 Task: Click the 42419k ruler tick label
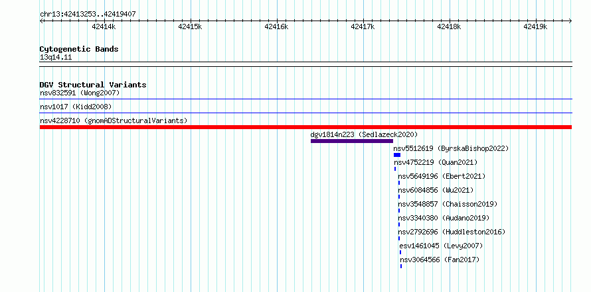coord(535,26)
